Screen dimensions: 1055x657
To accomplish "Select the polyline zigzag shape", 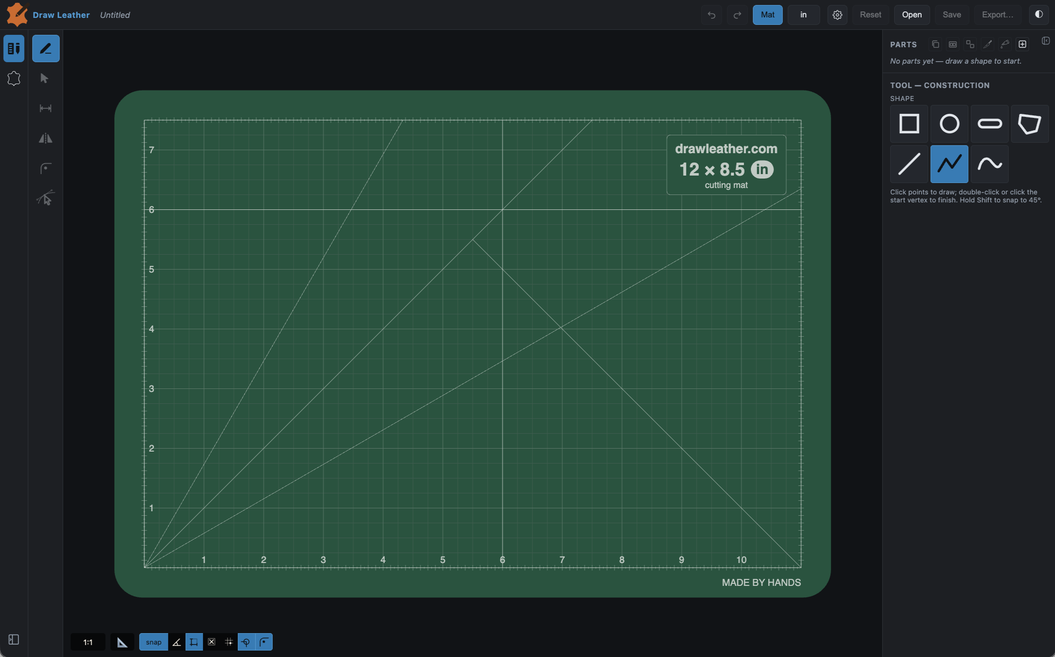I will pos(949,164).
